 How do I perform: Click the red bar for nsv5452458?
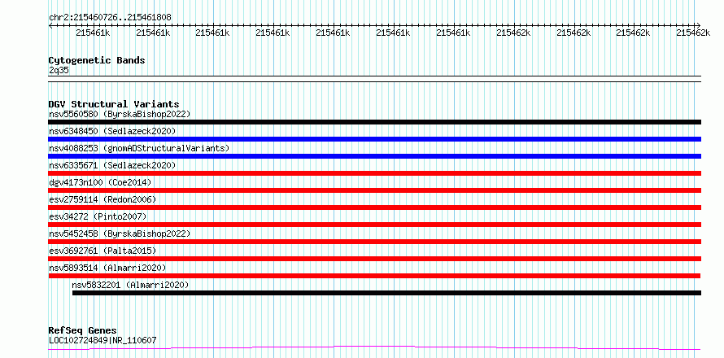click(375, 242)
